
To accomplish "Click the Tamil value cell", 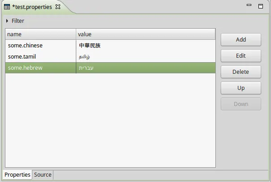I will click(146, 56).
